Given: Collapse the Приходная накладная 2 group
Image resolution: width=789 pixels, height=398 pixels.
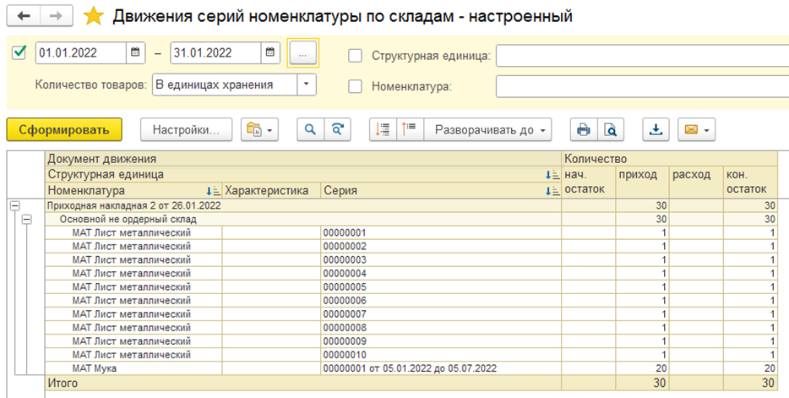Looking at the screenshot, I should point(15,206).
